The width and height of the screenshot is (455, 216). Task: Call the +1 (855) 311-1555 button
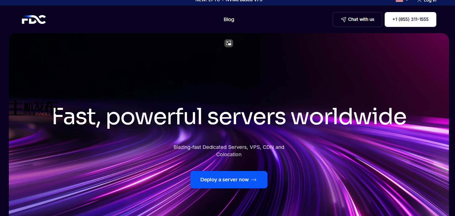[x=410, y=19]
